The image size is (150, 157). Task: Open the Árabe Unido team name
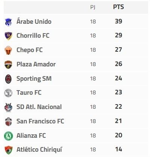pos(34,22)
